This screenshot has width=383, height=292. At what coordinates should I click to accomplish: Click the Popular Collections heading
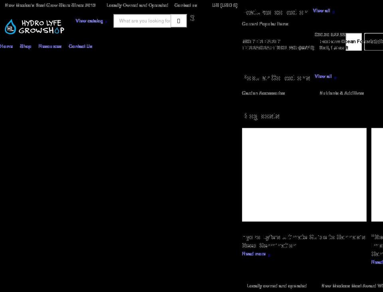click(276, 78)
